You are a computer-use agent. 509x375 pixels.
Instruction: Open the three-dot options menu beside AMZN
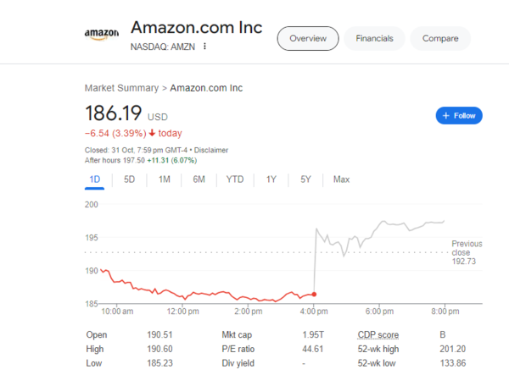[204, 47]
